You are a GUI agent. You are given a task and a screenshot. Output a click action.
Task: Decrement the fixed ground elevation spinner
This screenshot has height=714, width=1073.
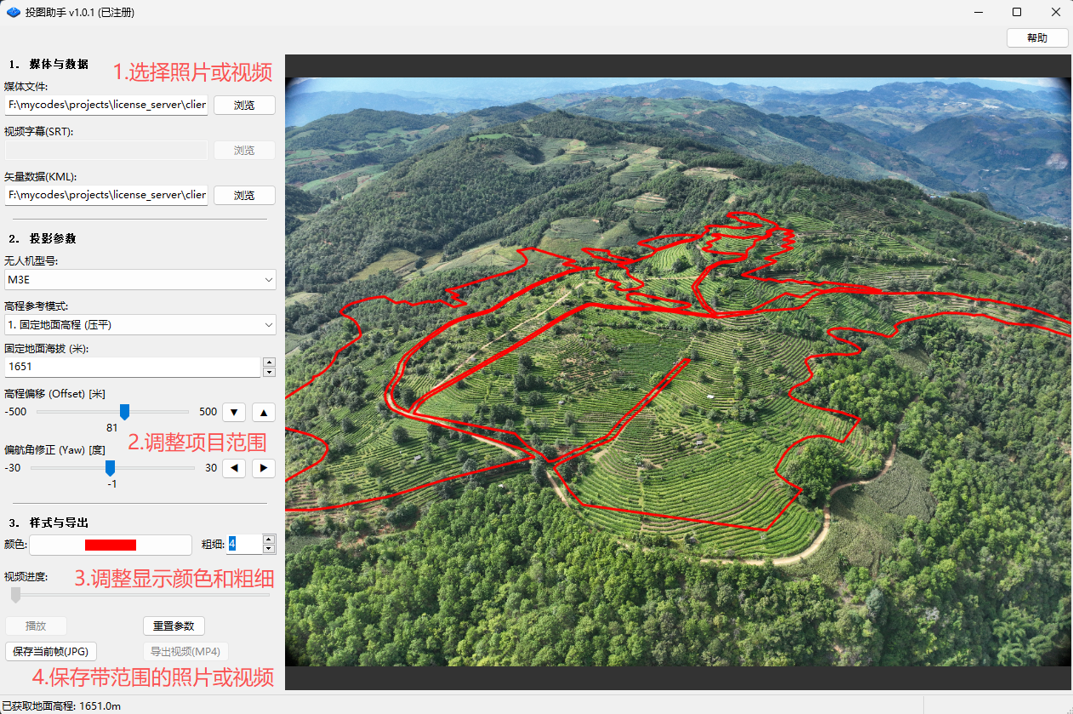point(270,372)
